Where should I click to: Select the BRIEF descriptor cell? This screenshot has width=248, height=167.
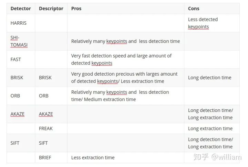click(45, 158)
